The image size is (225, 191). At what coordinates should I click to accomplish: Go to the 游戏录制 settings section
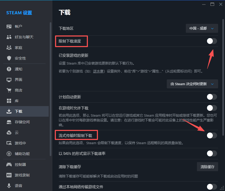pyautogui.click(x=22, y=175)
